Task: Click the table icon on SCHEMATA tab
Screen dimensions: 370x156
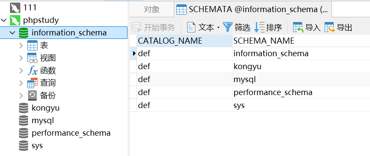Action: (x=182, y=10)
